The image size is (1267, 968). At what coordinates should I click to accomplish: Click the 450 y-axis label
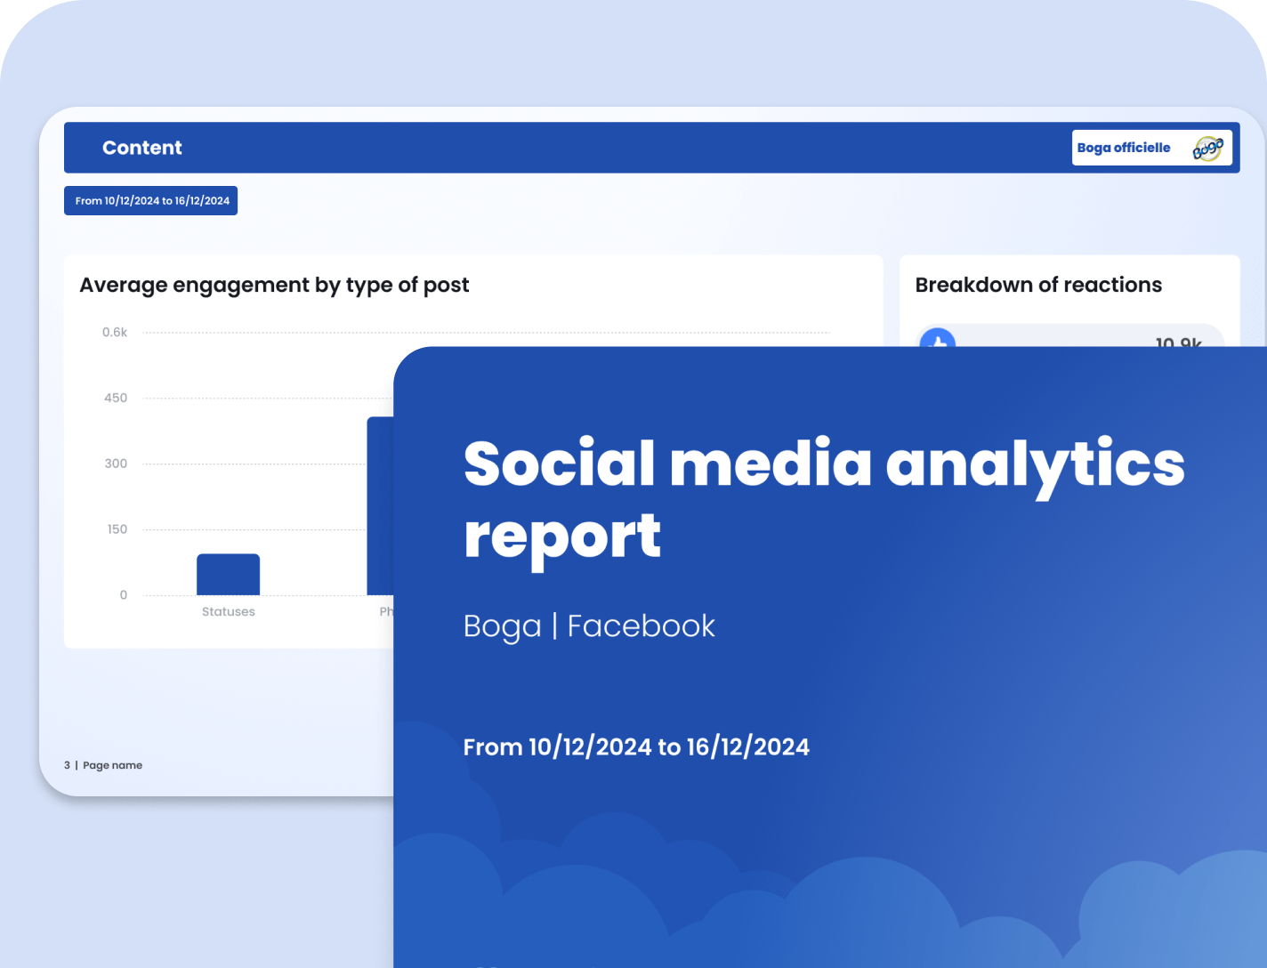[116, 398]
